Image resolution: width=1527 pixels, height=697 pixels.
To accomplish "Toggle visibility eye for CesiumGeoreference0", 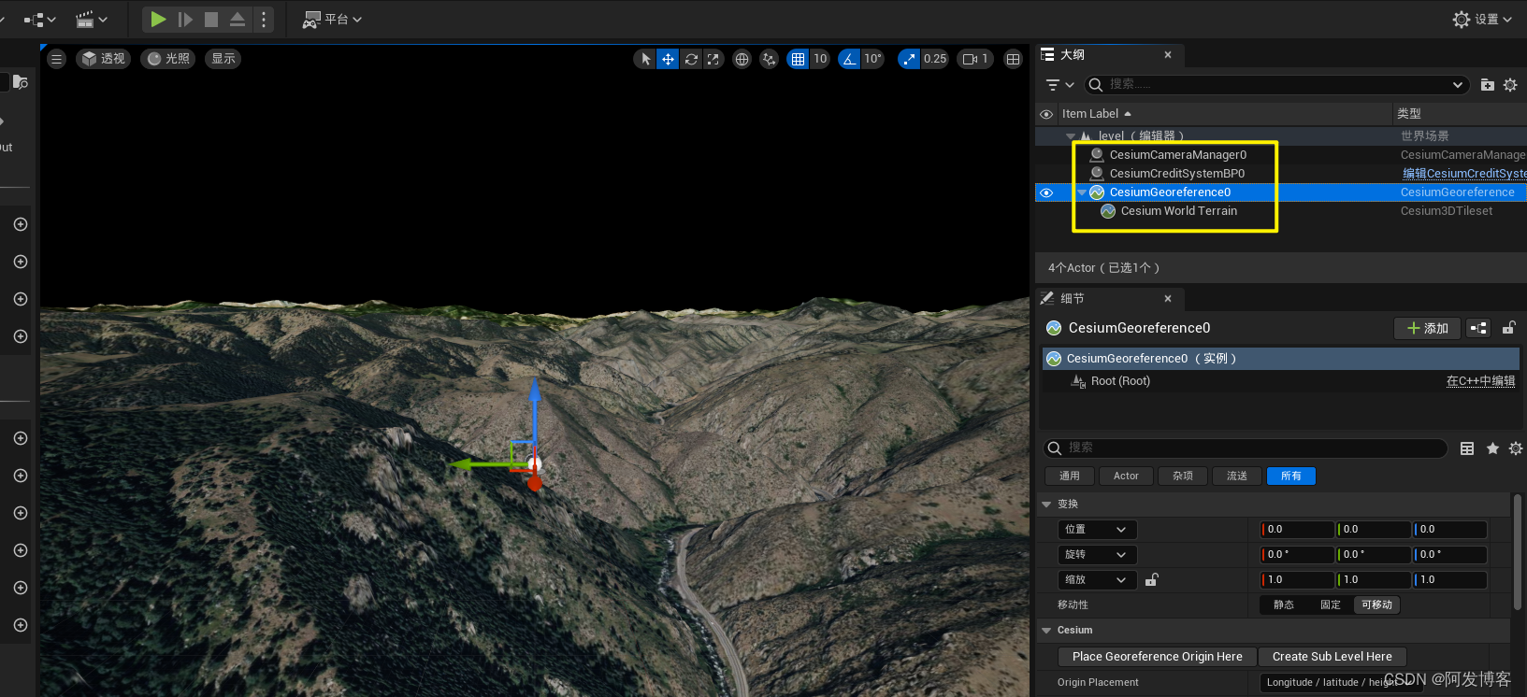I will coord(1046,192).
